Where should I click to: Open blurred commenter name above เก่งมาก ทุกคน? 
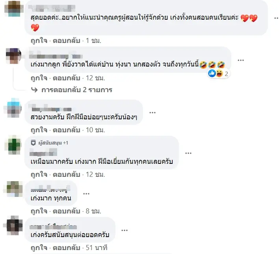[50, 189]
